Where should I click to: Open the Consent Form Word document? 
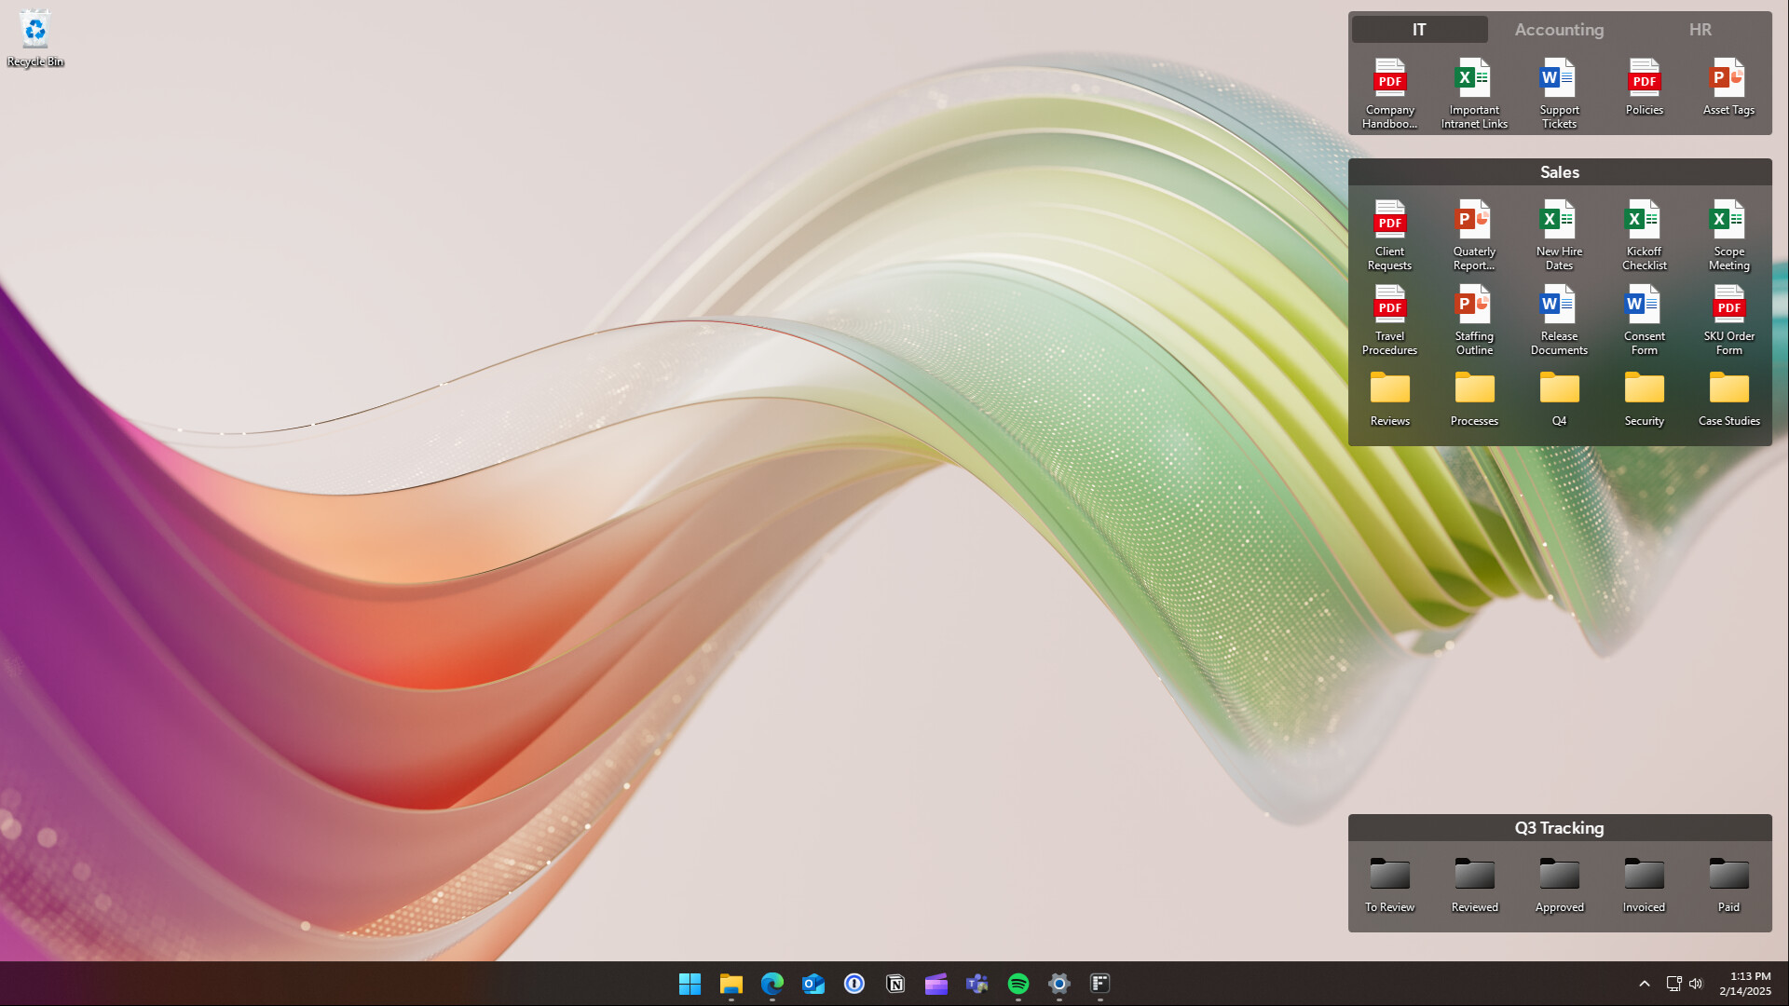1644,307
